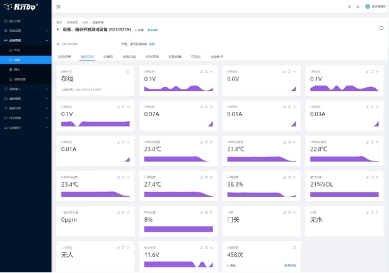Expand the 系统设置 sidebar menu
The width and height of the screenshot is (389, 273).
(24, 30)
